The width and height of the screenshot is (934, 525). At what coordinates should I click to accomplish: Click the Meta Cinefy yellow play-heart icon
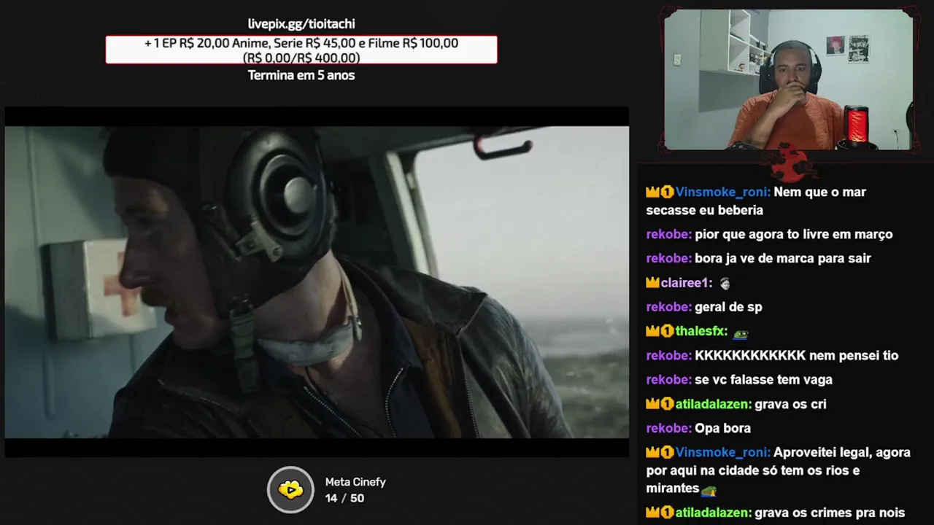pos(290,489)
